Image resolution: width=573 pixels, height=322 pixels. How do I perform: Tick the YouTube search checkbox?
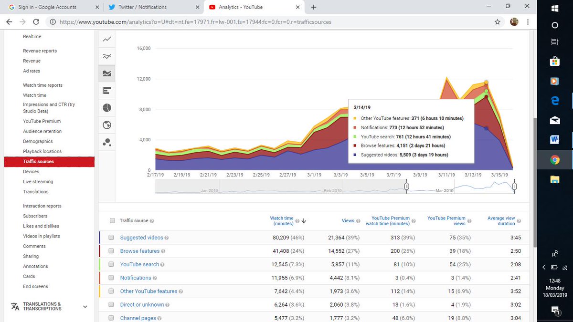[x=111, y=264]
